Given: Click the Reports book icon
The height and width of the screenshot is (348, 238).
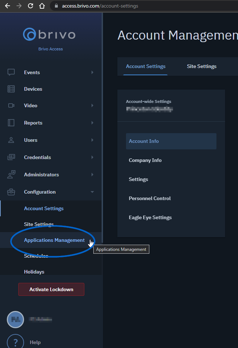Looking at the screenshot, I should point(11,123).
